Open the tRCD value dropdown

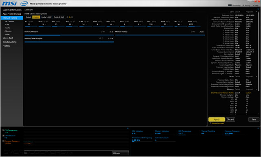click(45, 24)
